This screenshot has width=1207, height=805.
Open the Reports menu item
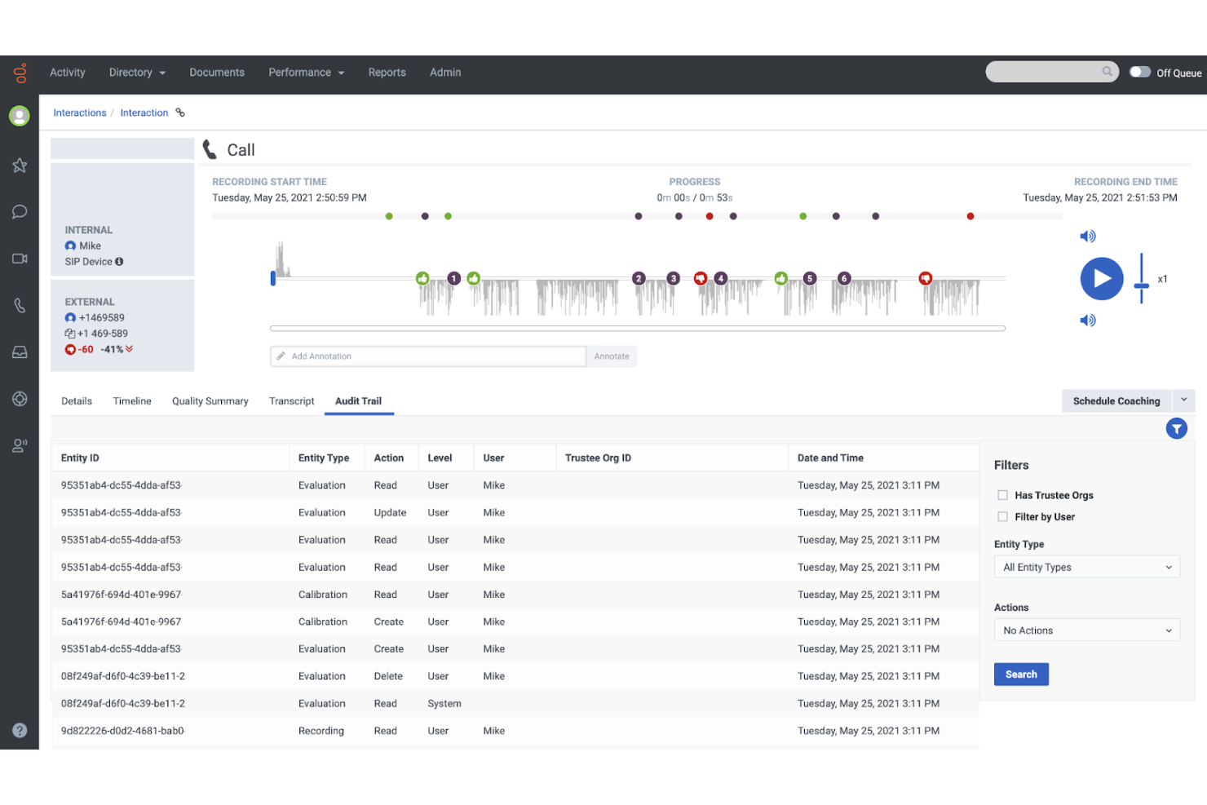pyautogui.click(x=387, y=73)
